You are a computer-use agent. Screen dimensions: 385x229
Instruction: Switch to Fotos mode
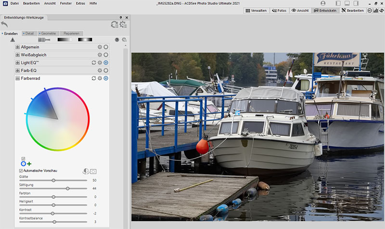(x=279, y=10)
